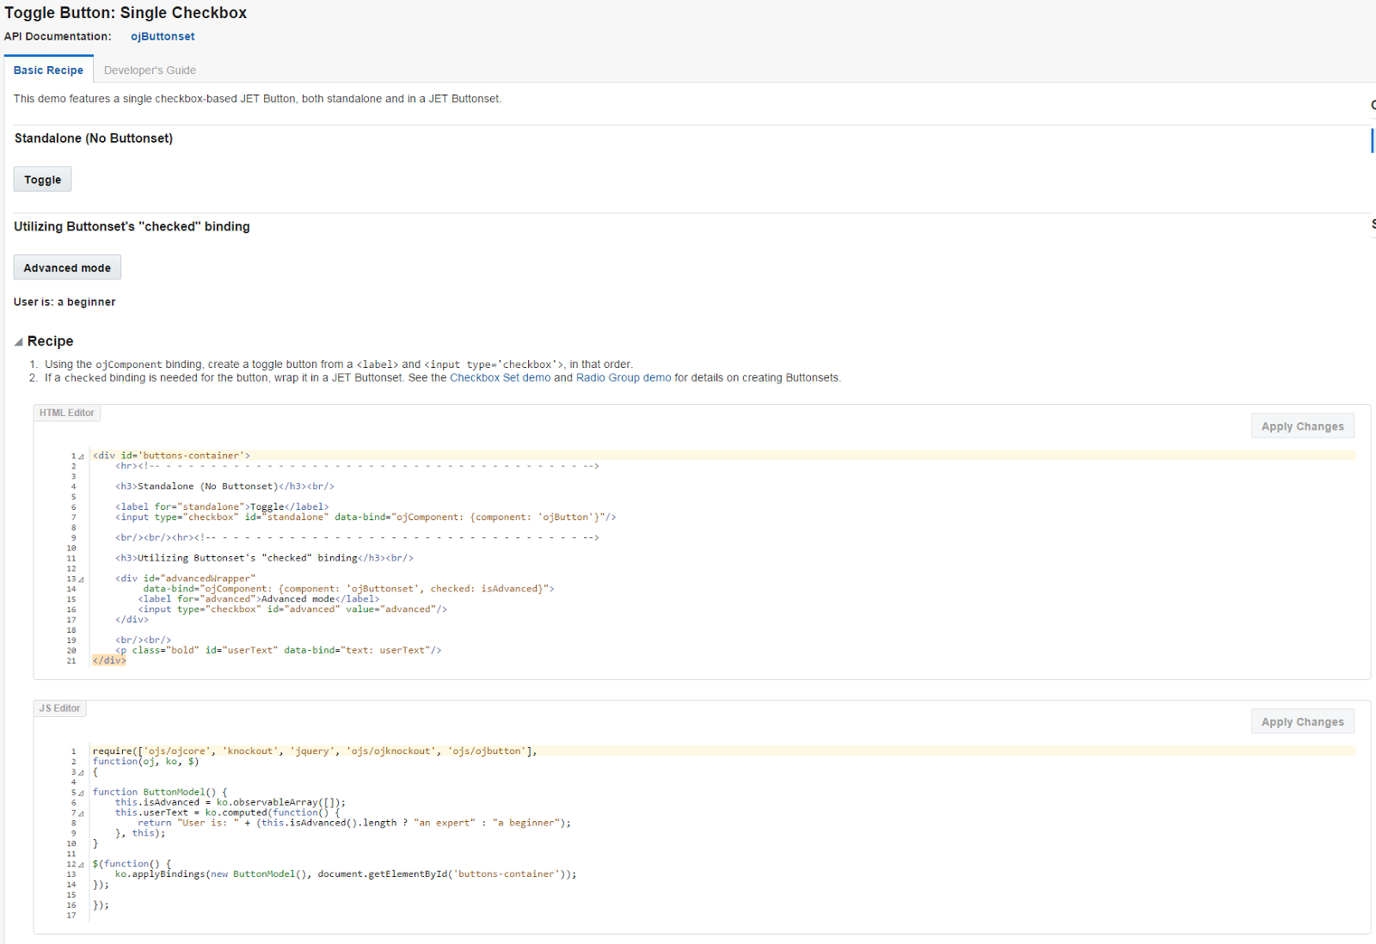Apply Changes in the HTML Editor
Screen dimensions: 1376x944
coord(1302,426)
